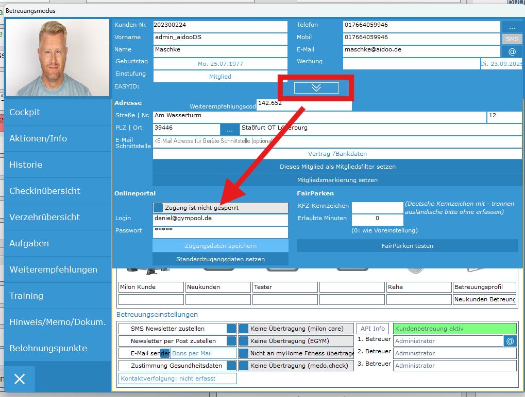Open the 2. Betreuer Administrator dropdown
Image resolution: width=525 pixels, height=397 pixels.
[x=455, y=353]
